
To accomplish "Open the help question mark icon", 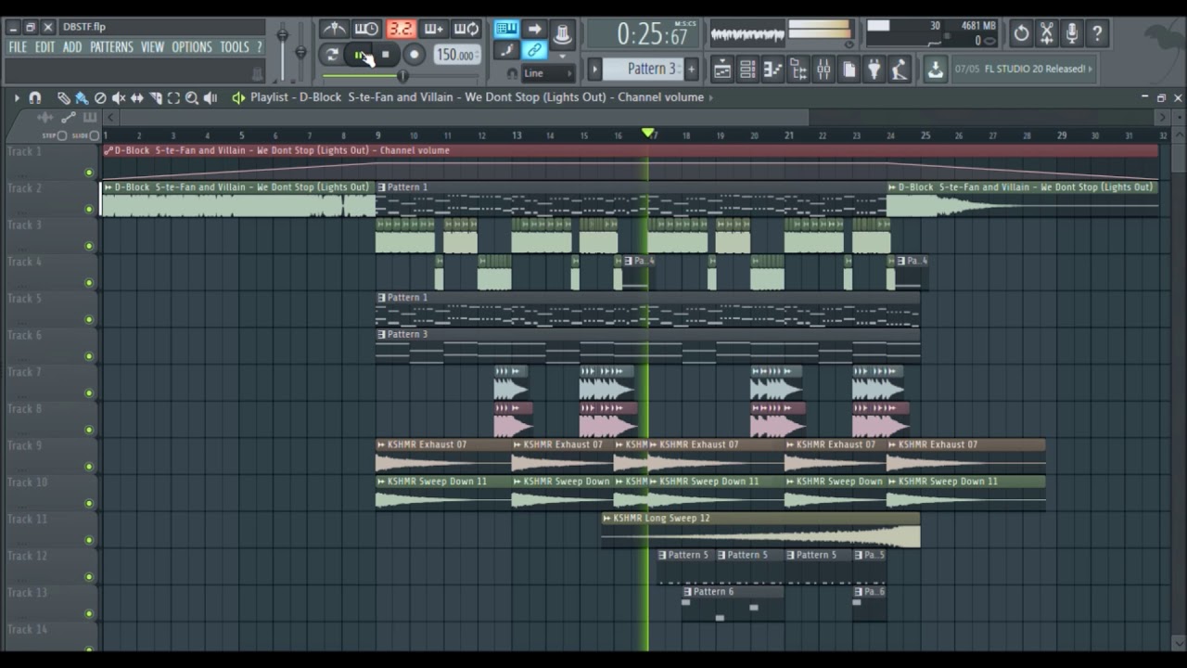I will pyautogui.click(x=1097, y=33).
